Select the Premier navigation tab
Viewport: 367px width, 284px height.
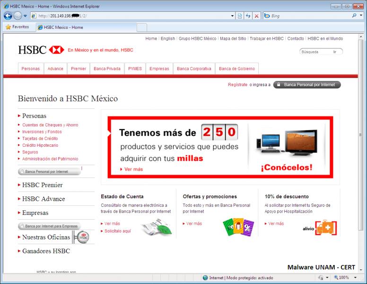tap(79, 69)
